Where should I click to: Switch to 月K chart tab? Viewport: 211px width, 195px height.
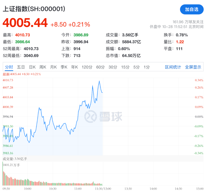pos(53,67)
